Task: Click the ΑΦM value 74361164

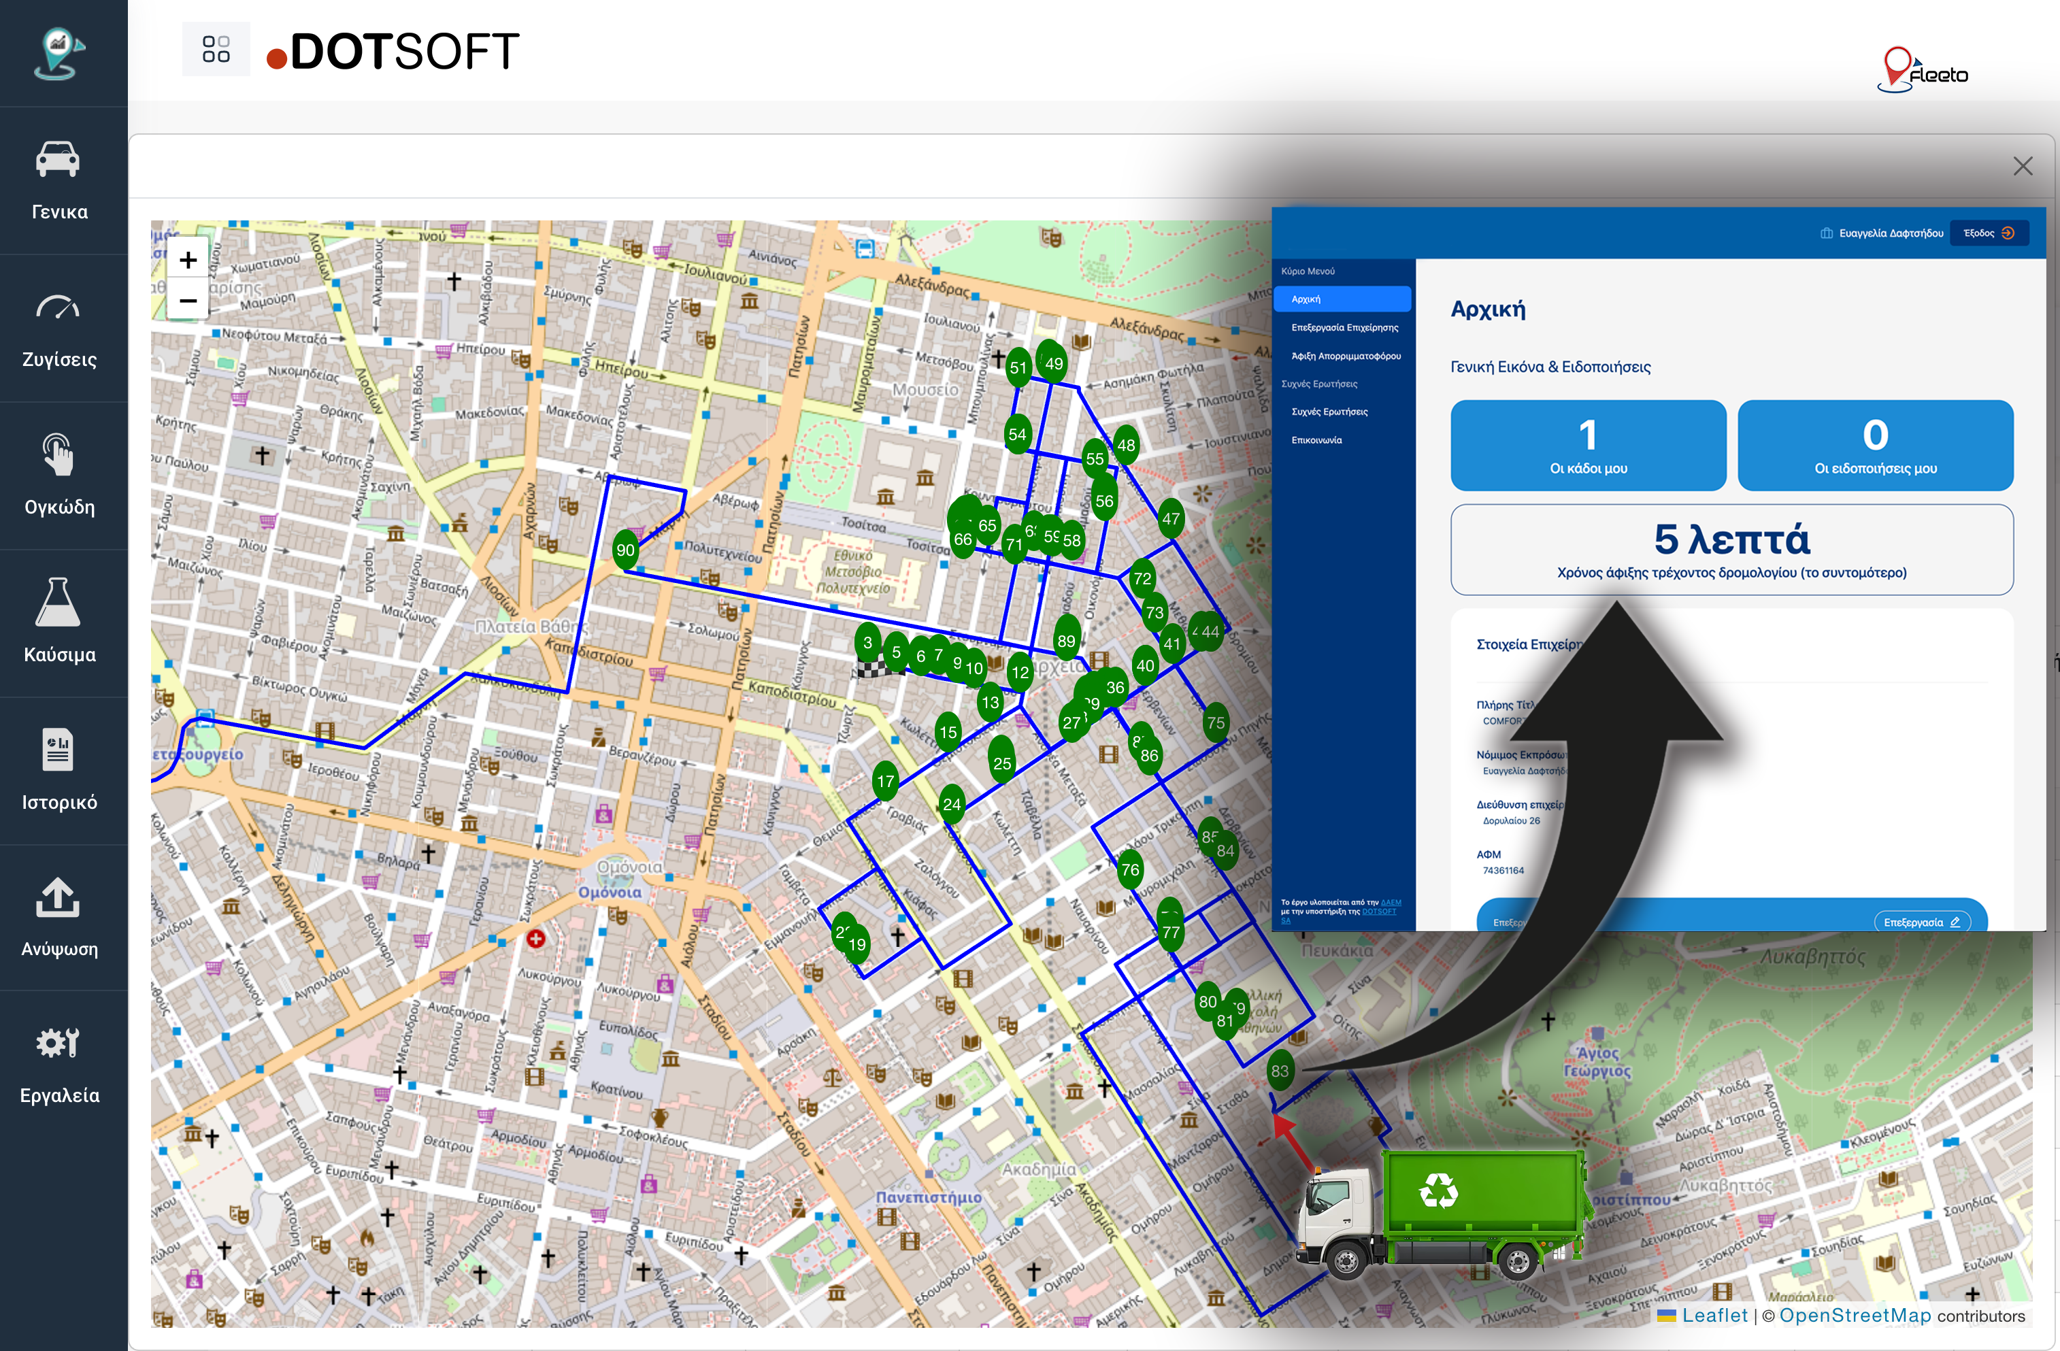Action: click(x=1503, y=871)
